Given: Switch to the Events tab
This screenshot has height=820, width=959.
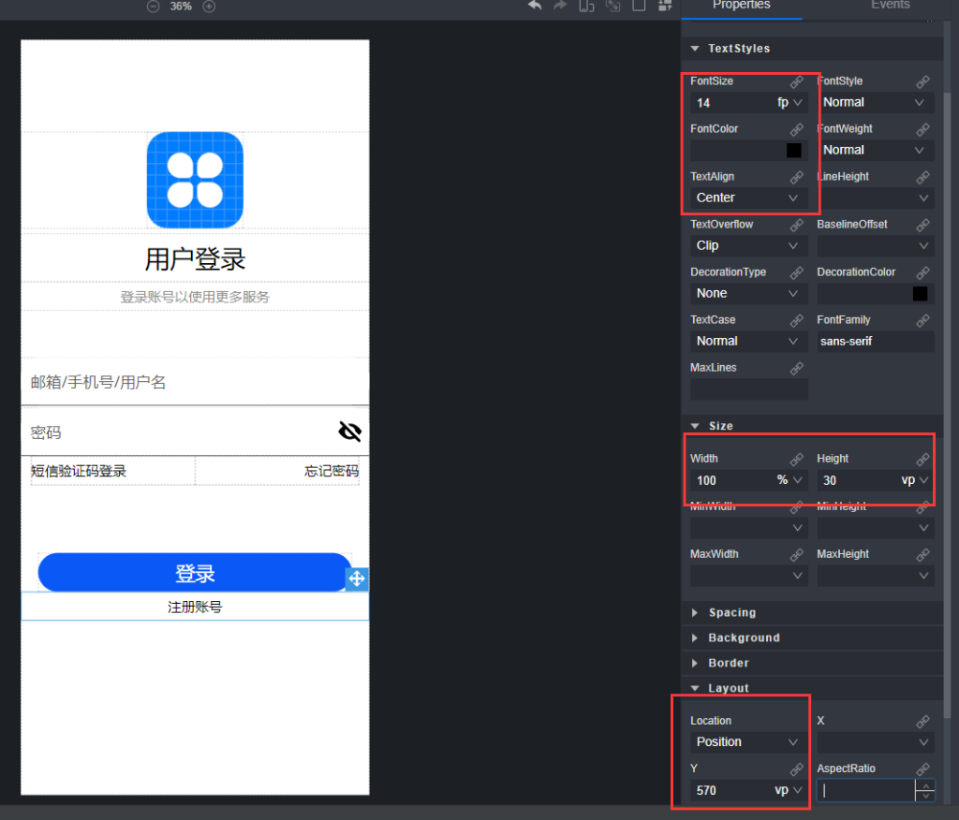Looking at the screenshot, I should click(890, 6).
